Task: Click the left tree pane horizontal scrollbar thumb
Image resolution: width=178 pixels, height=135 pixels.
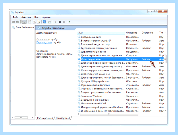Action: point(21,118)
